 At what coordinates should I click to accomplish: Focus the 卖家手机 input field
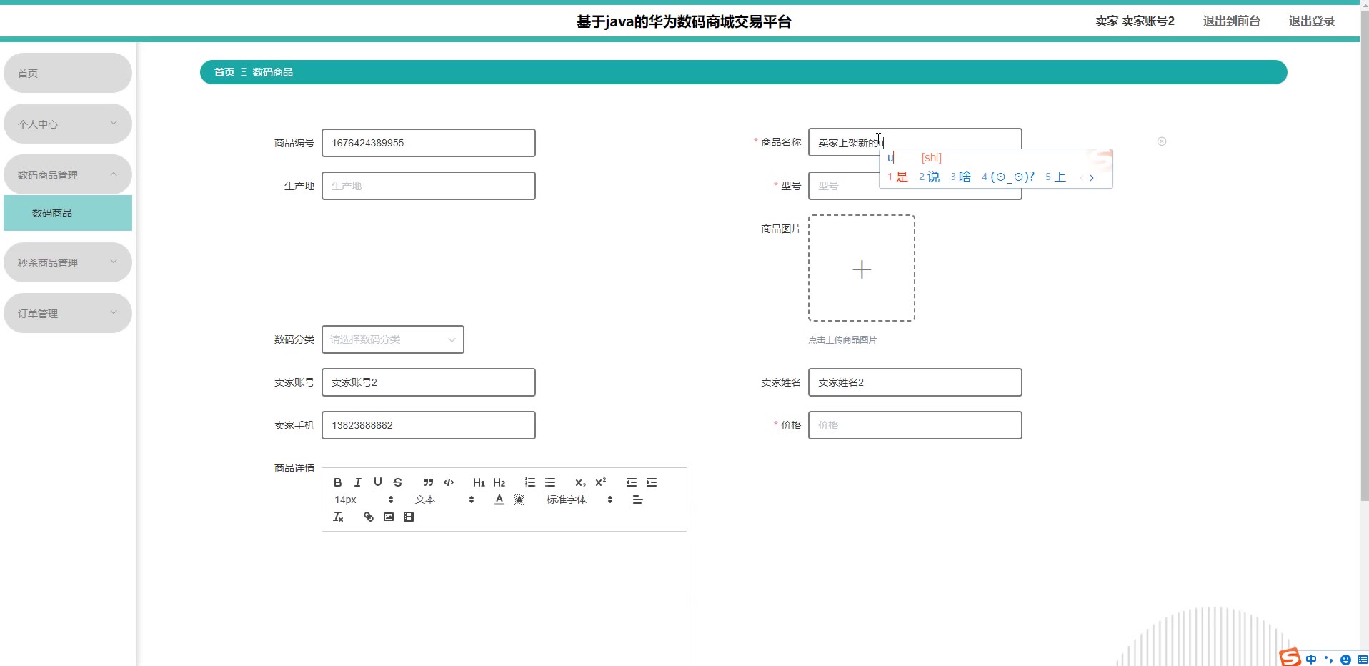click(429, 425)
